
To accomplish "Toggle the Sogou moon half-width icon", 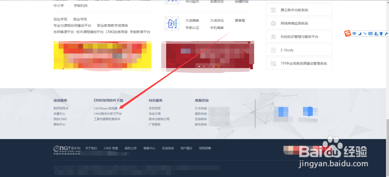I will tap(359, 33).
